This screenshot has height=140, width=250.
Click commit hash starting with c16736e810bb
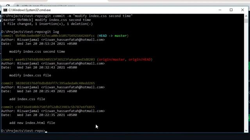click(55, 107)
